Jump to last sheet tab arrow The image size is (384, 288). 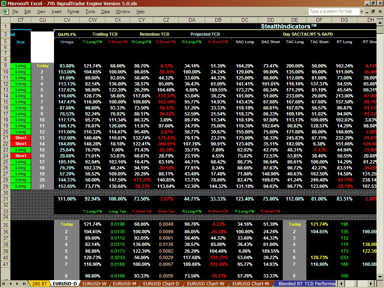click(24, 284)
